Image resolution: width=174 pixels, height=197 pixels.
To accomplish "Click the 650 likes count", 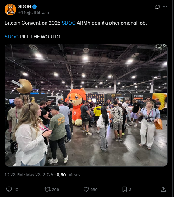I will (94, 189).
